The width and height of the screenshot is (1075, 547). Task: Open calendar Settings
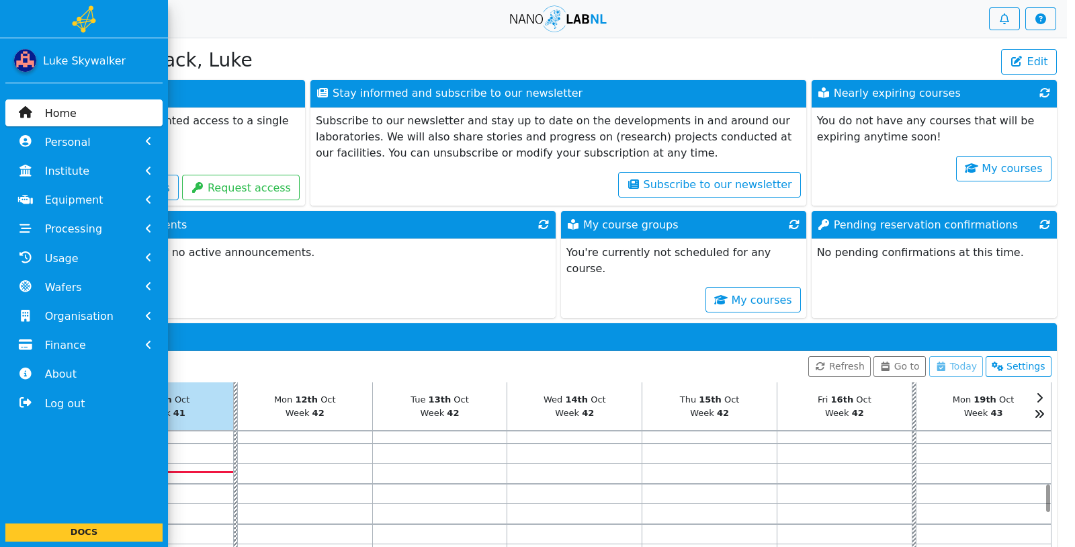pyautogui.click(x=1018, y=366)
